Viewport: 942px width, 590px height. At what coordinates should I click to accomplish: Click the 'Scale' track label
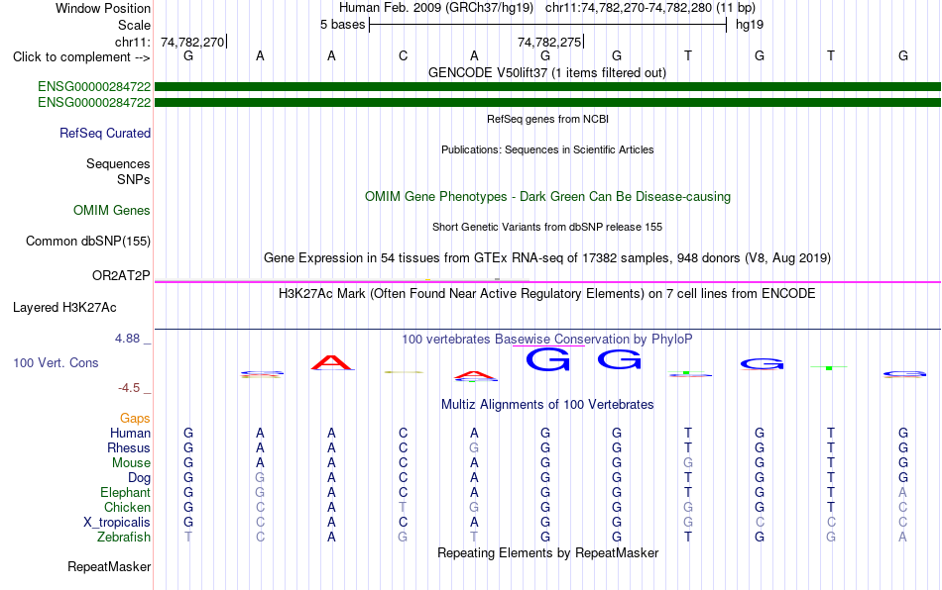click(134, 25)
